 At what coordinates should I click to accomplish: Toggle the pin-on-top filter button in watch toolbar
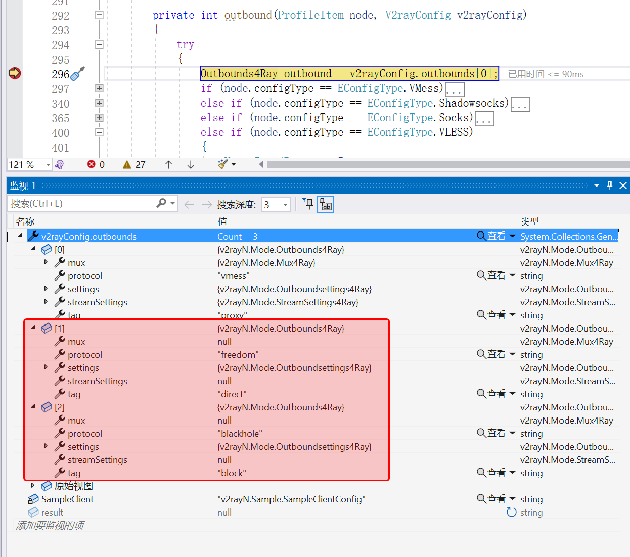pyautogui.click(x=308, y=204)
